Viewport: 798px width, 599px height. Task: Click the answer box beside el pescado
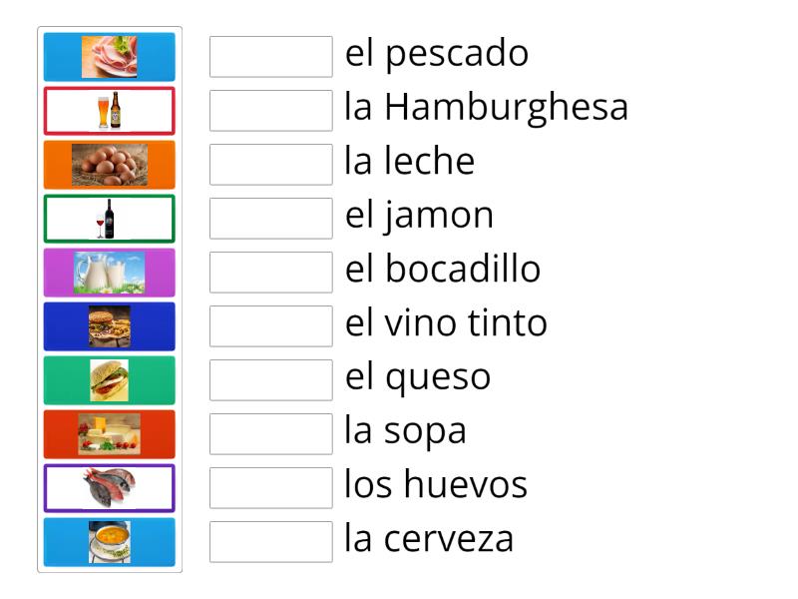coord(270,57)
